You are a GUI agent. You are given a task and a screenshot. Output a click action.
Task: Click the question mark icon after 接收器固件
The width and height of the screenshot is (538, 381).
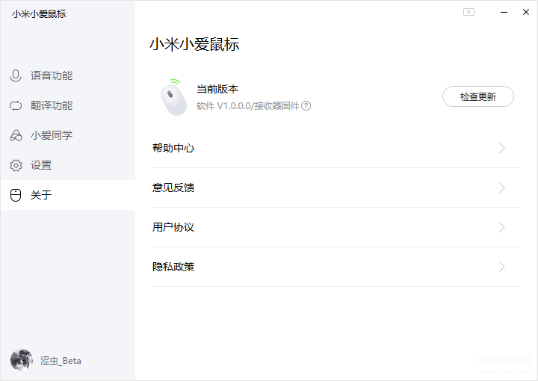pyautogui.click(x=306, y=105)
